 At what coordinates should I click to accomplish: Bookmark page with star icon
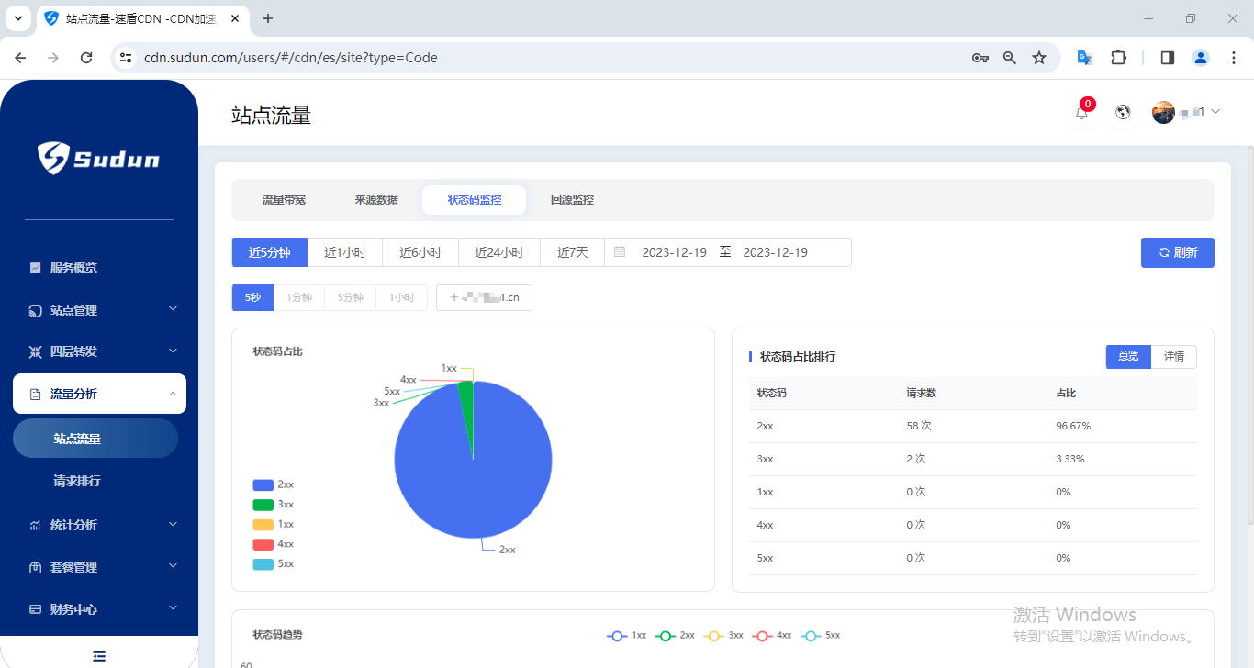[x=1039, y=58]
